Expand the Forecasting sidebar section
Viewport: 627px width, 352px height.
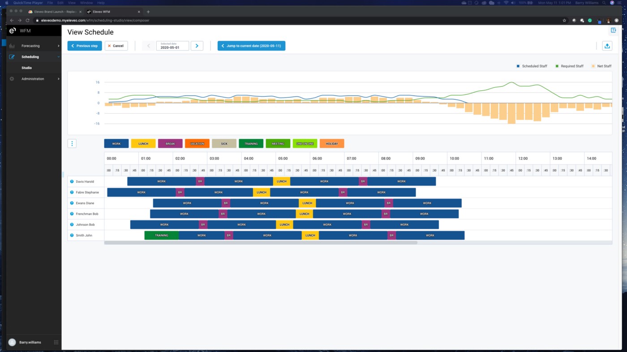(34, 46)
